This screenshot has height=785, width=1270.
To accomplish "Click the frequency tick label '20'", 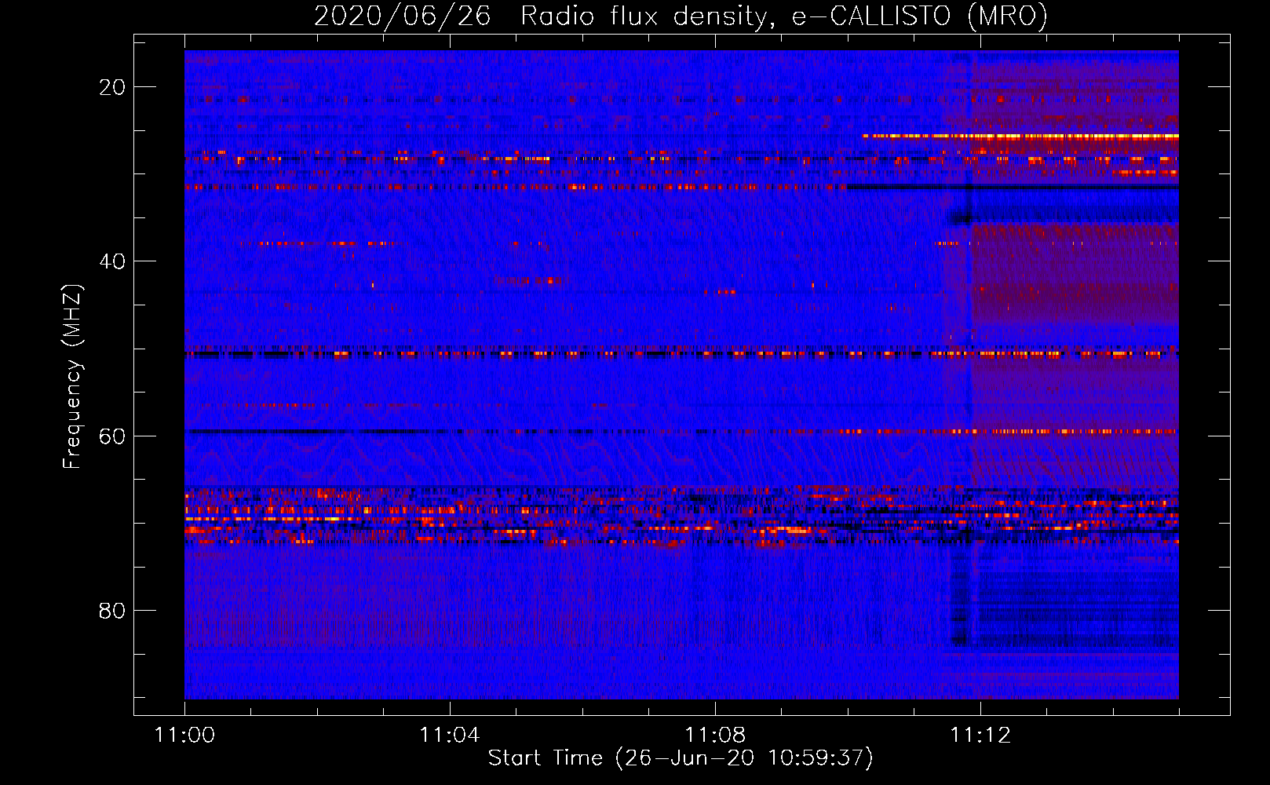I will 112,87.
